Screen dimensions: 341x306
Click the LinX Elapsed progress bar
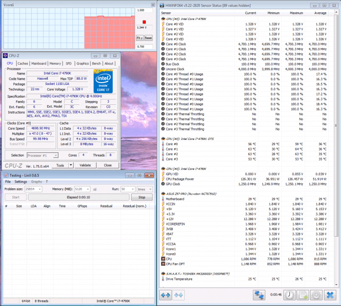[79, 197]
